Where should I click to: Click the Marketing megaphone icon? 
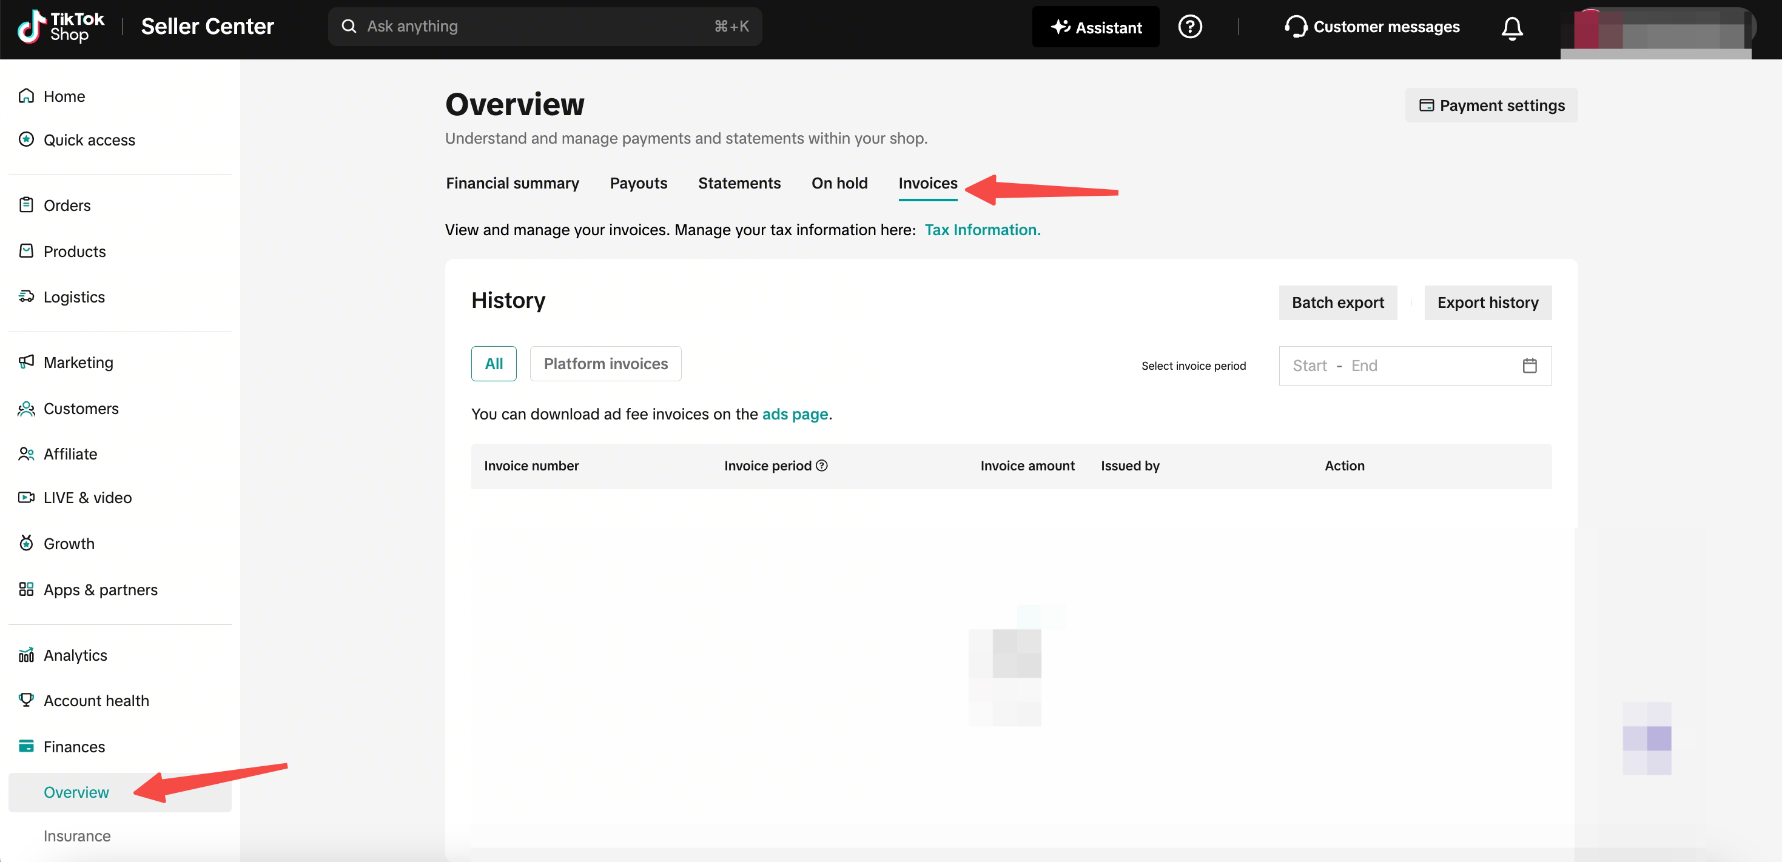click(x=26, y=361)
